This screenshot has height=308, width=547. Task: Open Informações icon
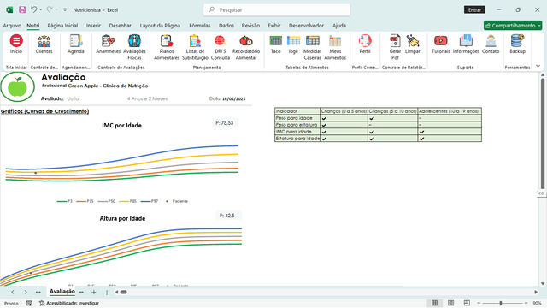466,44
